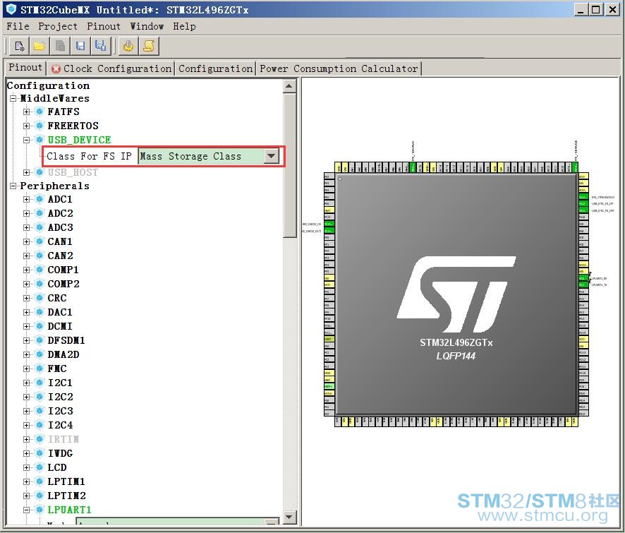
Task: Click the Save Project As icon
Action: 100,47
